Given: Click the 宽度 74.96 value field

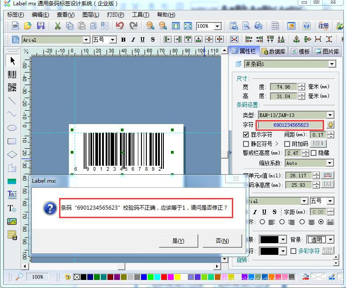Looking at the screenshot, I should pos(283,87).
